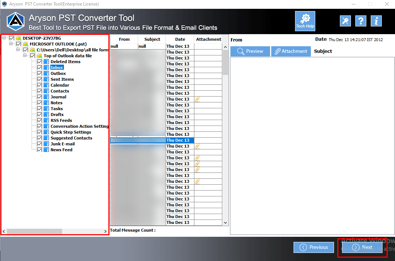Select the News Feed folder label
Image resolution: width=395 pixels, height=261 pixels.
point(61,150)
